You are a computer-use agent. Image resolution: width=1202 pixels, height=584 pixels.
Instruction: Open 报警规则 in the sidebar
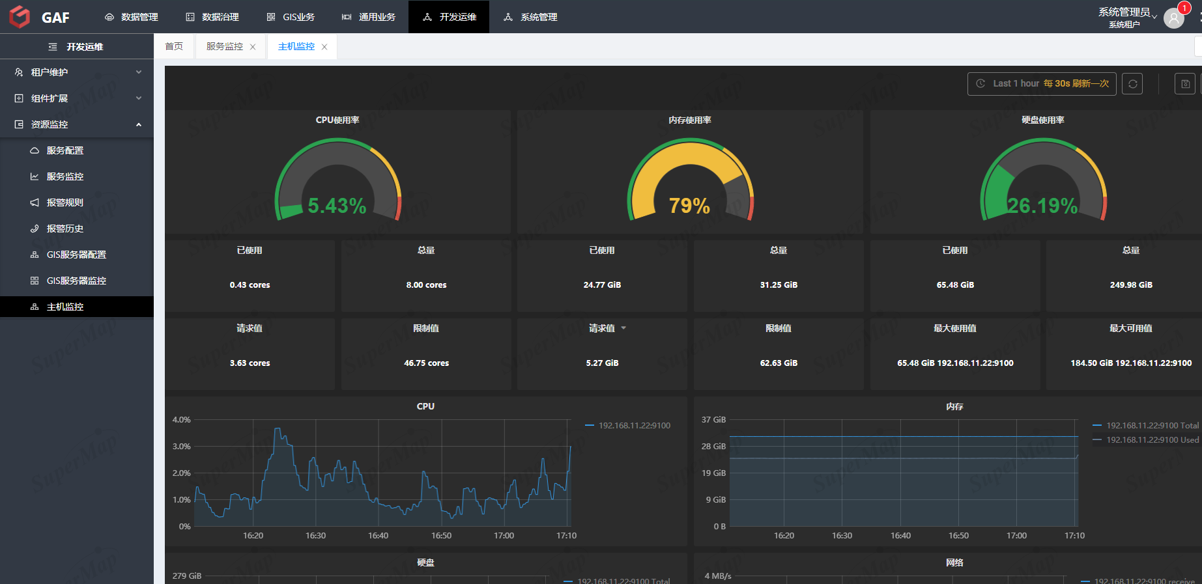[x=77, y=202]
